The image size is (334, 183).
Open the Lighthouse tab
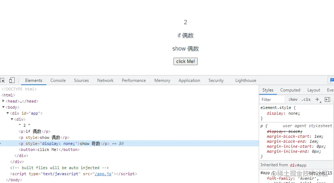[x=246, y=80]
